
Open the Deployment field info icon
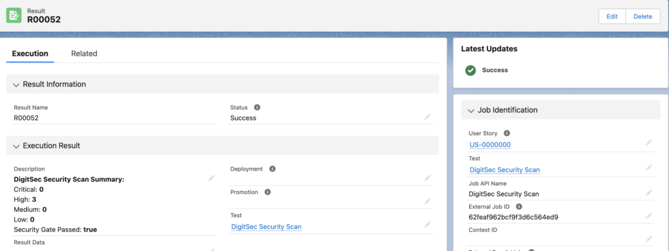(272, 169)
